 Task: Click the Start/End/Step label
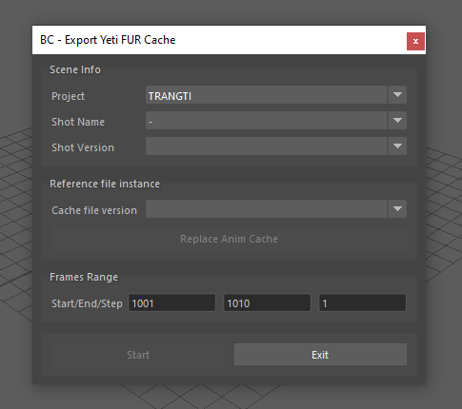tap(87, 303)
